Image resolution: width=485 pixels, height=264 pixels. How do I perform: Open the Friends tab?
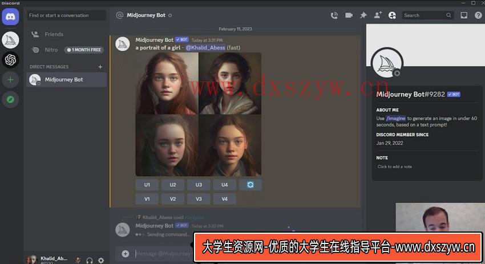click(67, 34)
